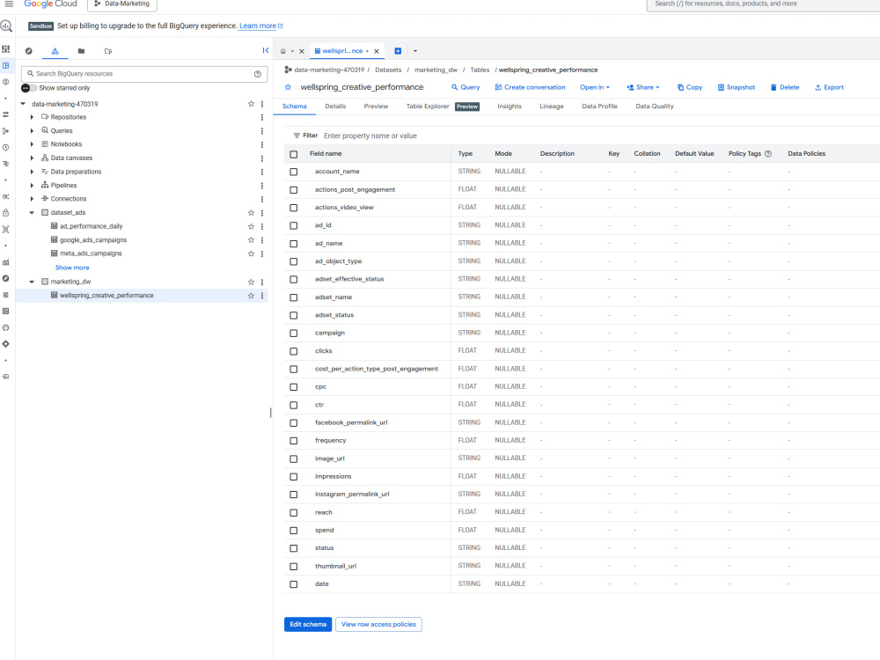880x660 pixels.
Task: Click the Cloud resources search box
Action: [x=763, y=4]
